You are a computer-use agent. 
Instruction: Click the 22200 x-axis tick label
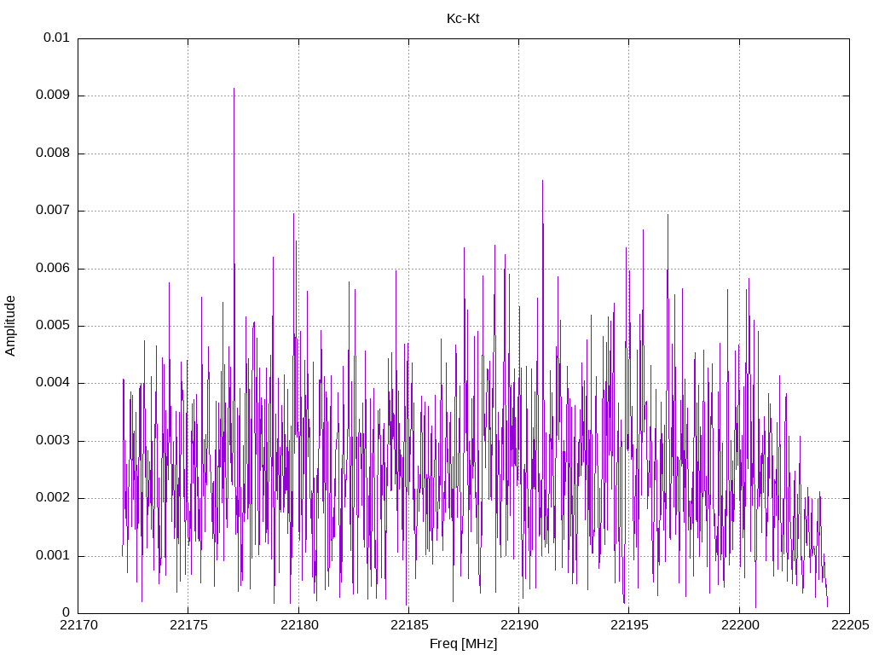740,625
